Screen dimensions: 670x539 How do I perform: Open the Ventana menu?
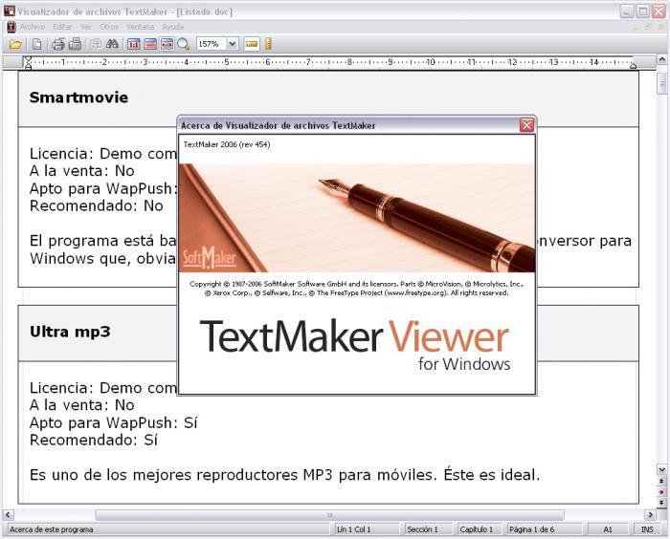tap(140, 27)
